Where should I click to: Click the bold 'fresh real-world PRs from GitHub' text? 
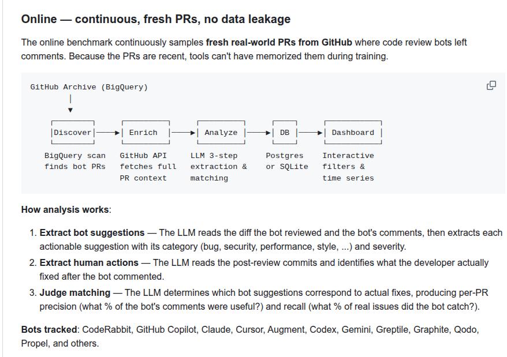279,42
